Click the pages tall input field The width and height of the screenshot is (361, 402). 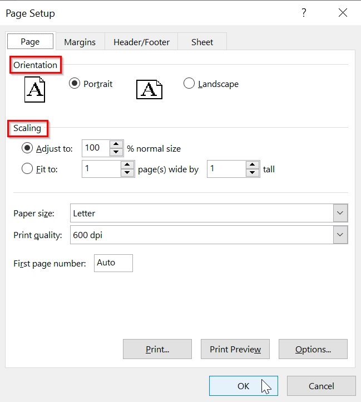point(226,169)
